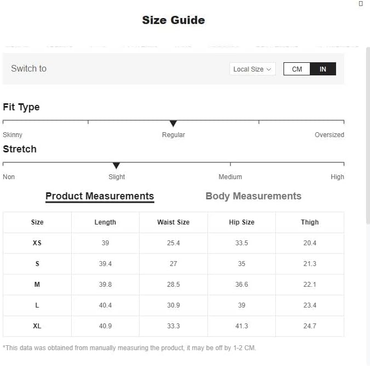Click the small square icon at top right
The height and width of the screenshot is (366, 370).
coord(361,3)
